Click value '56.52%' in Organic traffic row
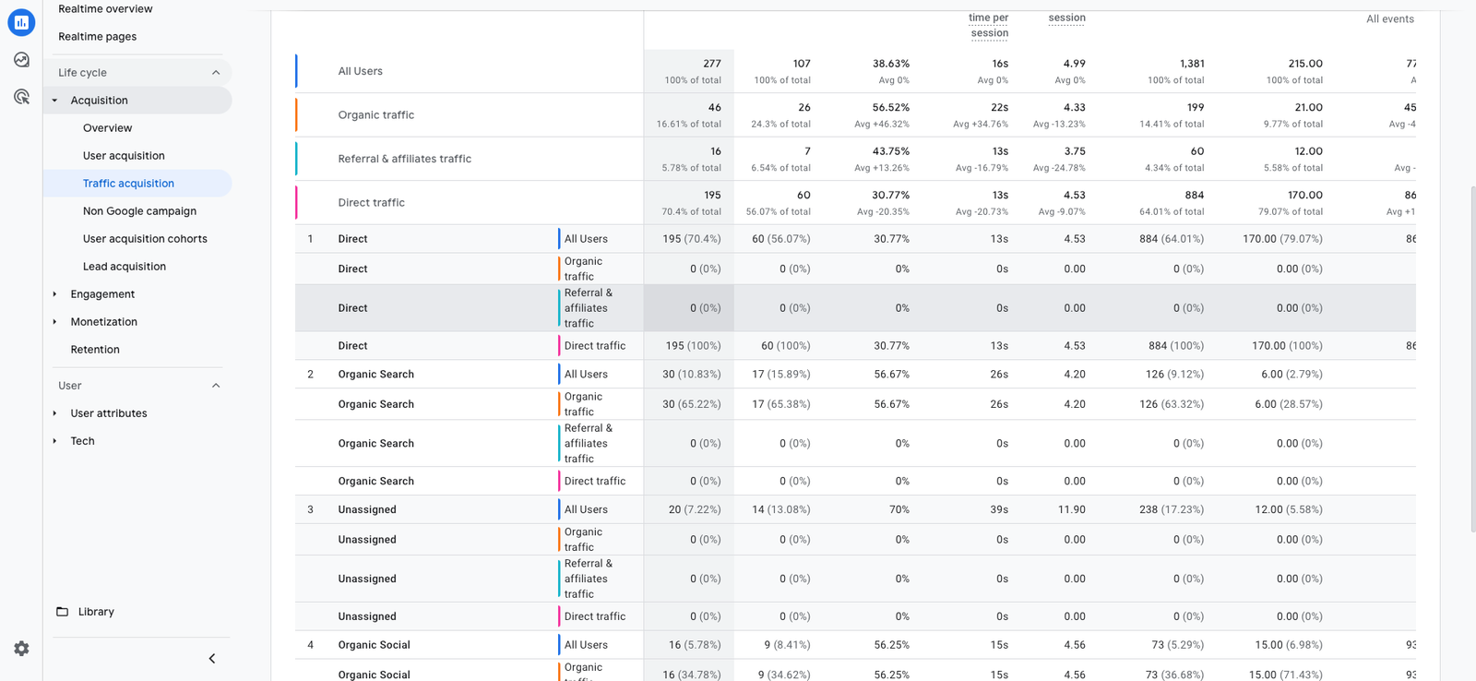This screenshot has width=1476, height=681. (891, 108)
